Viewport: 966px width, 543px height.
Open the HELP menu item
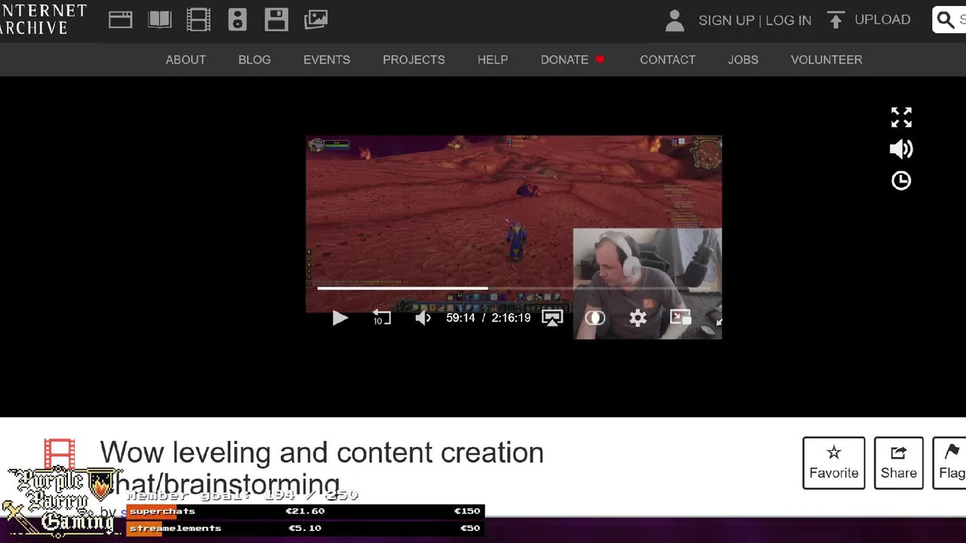pos(493,60)
